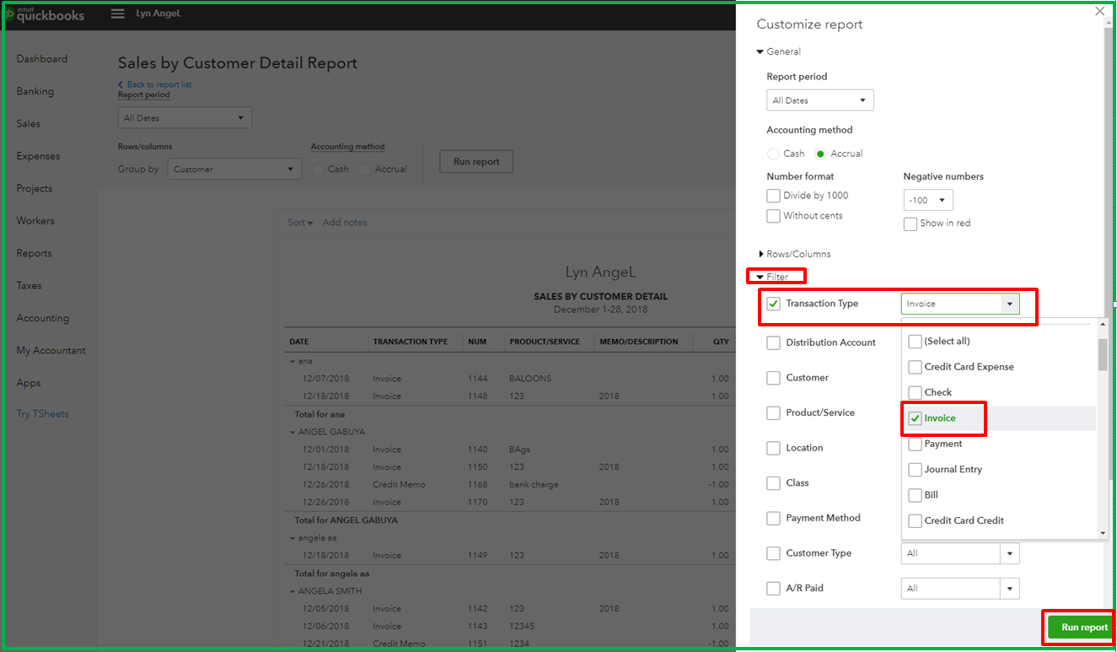
Task: Click the gray Run report button on report page
Action: (476, 162)
